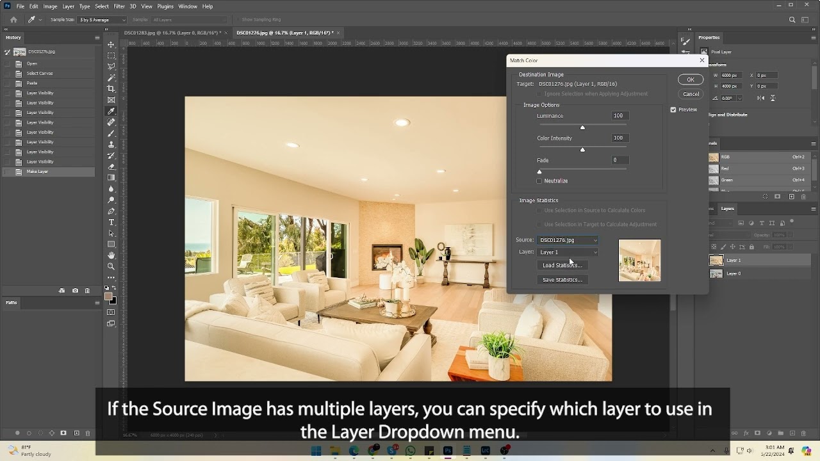Select the Move tool

coord(111,44)
